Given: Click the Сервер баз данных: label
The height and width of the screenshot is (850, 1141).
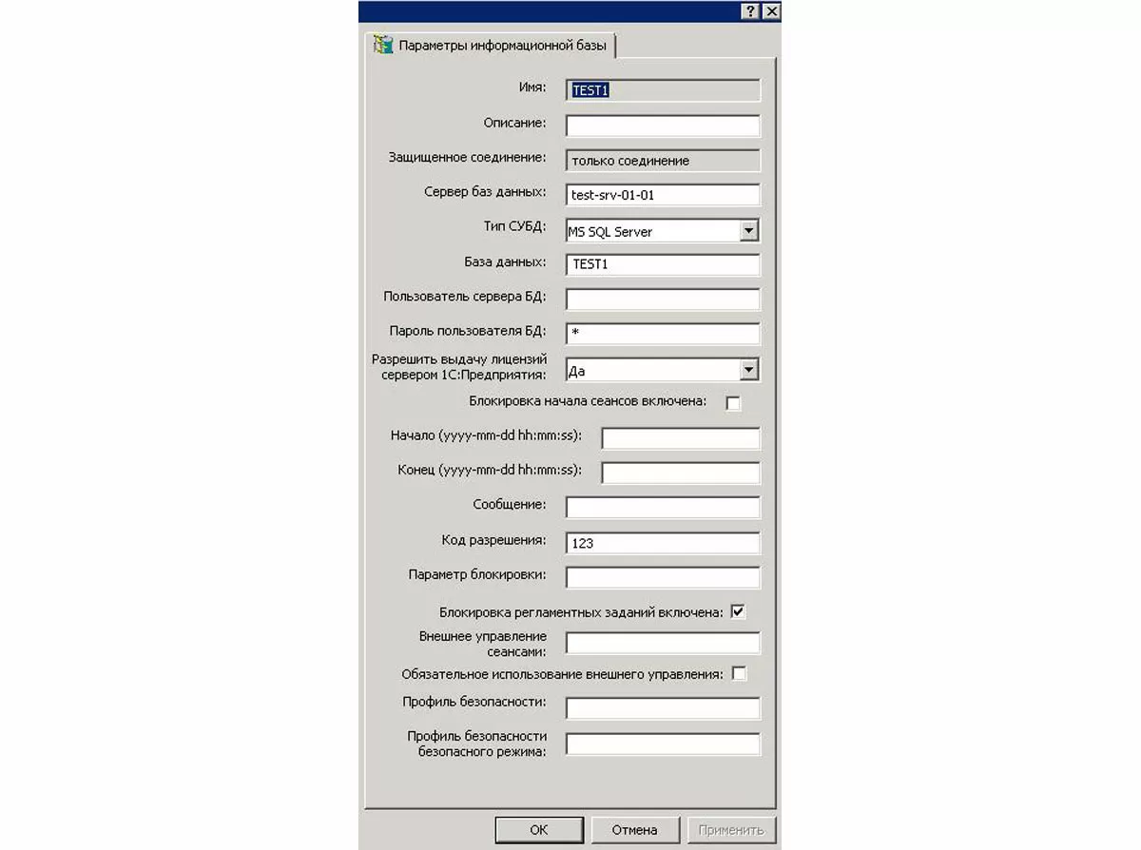Looking at the screenshot, I should click(x=485, y=191).
